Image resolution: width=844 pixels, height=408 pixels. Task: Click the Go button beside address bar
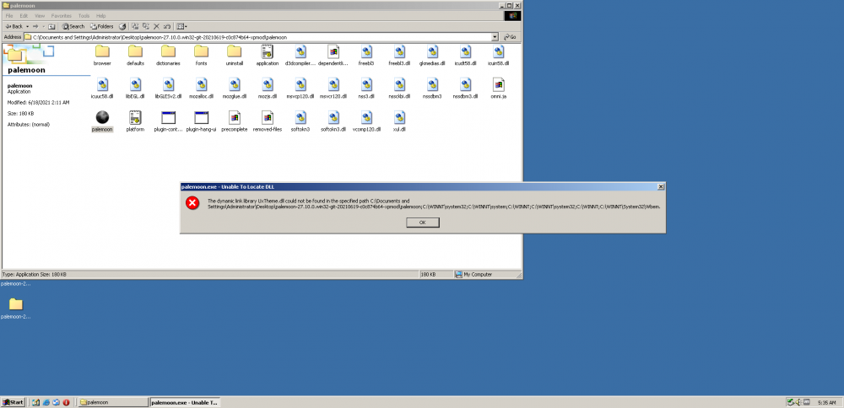[x=510, y=37]
